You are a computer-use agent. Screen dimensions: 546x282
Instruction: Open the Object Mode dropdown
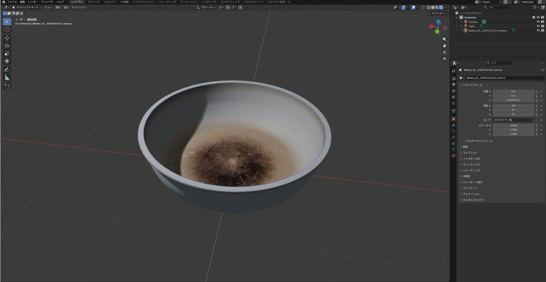click(x=27, y=7)
